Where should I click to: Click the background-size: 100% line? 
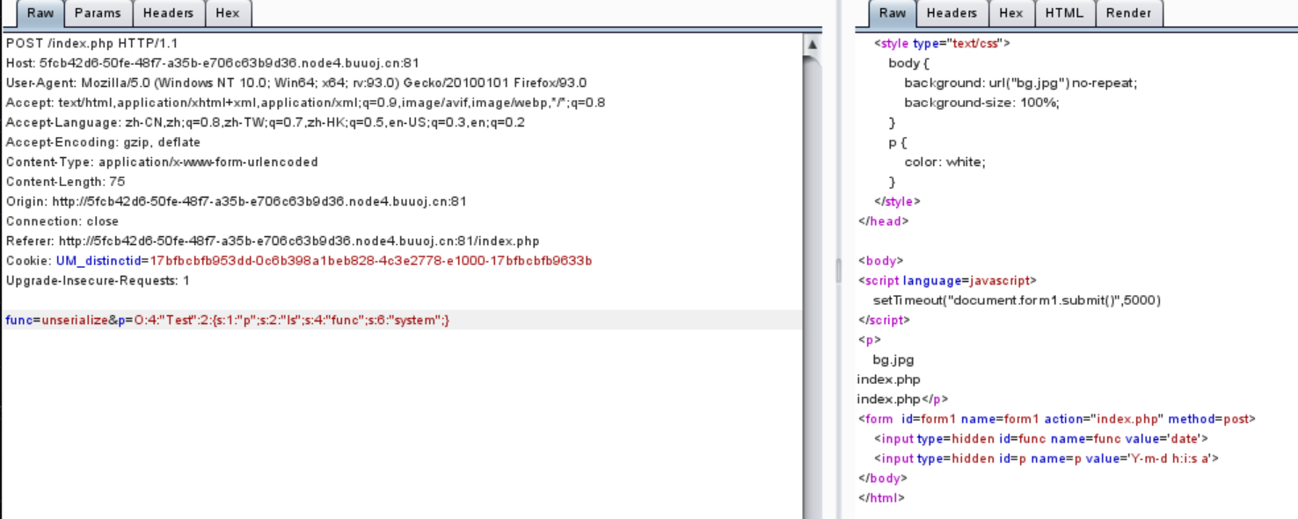click(981, 103)
